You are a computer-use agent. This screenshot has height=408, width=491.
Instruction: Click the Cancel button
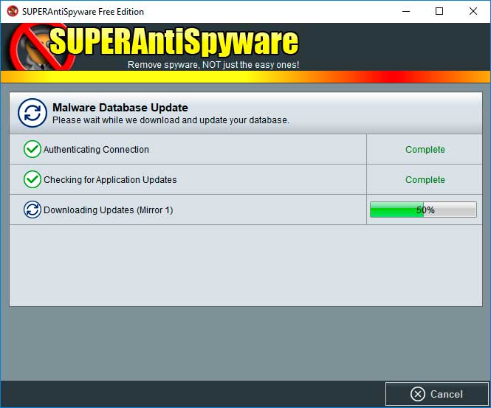[x=437, y=394]
